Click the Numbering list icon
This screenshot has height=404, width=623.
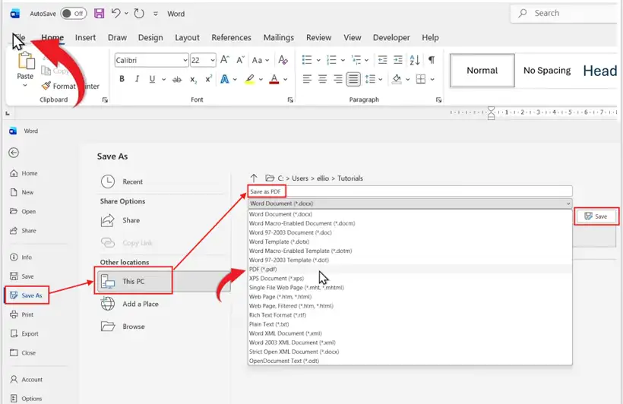point(331,59)
